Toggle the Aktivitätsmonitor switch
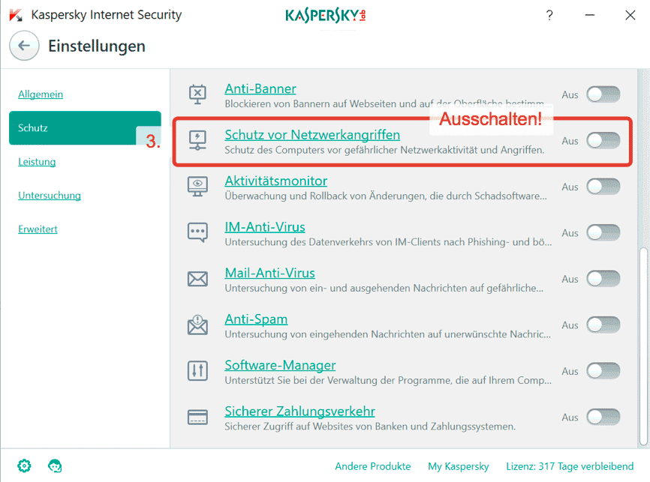Viewport: 650px width, 482px height. 603,187
